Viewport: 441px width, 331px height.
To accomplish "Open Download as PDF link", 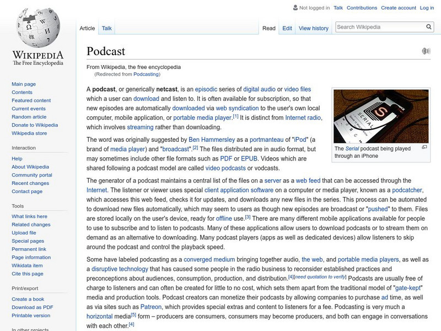I will [x=33, y=307].
